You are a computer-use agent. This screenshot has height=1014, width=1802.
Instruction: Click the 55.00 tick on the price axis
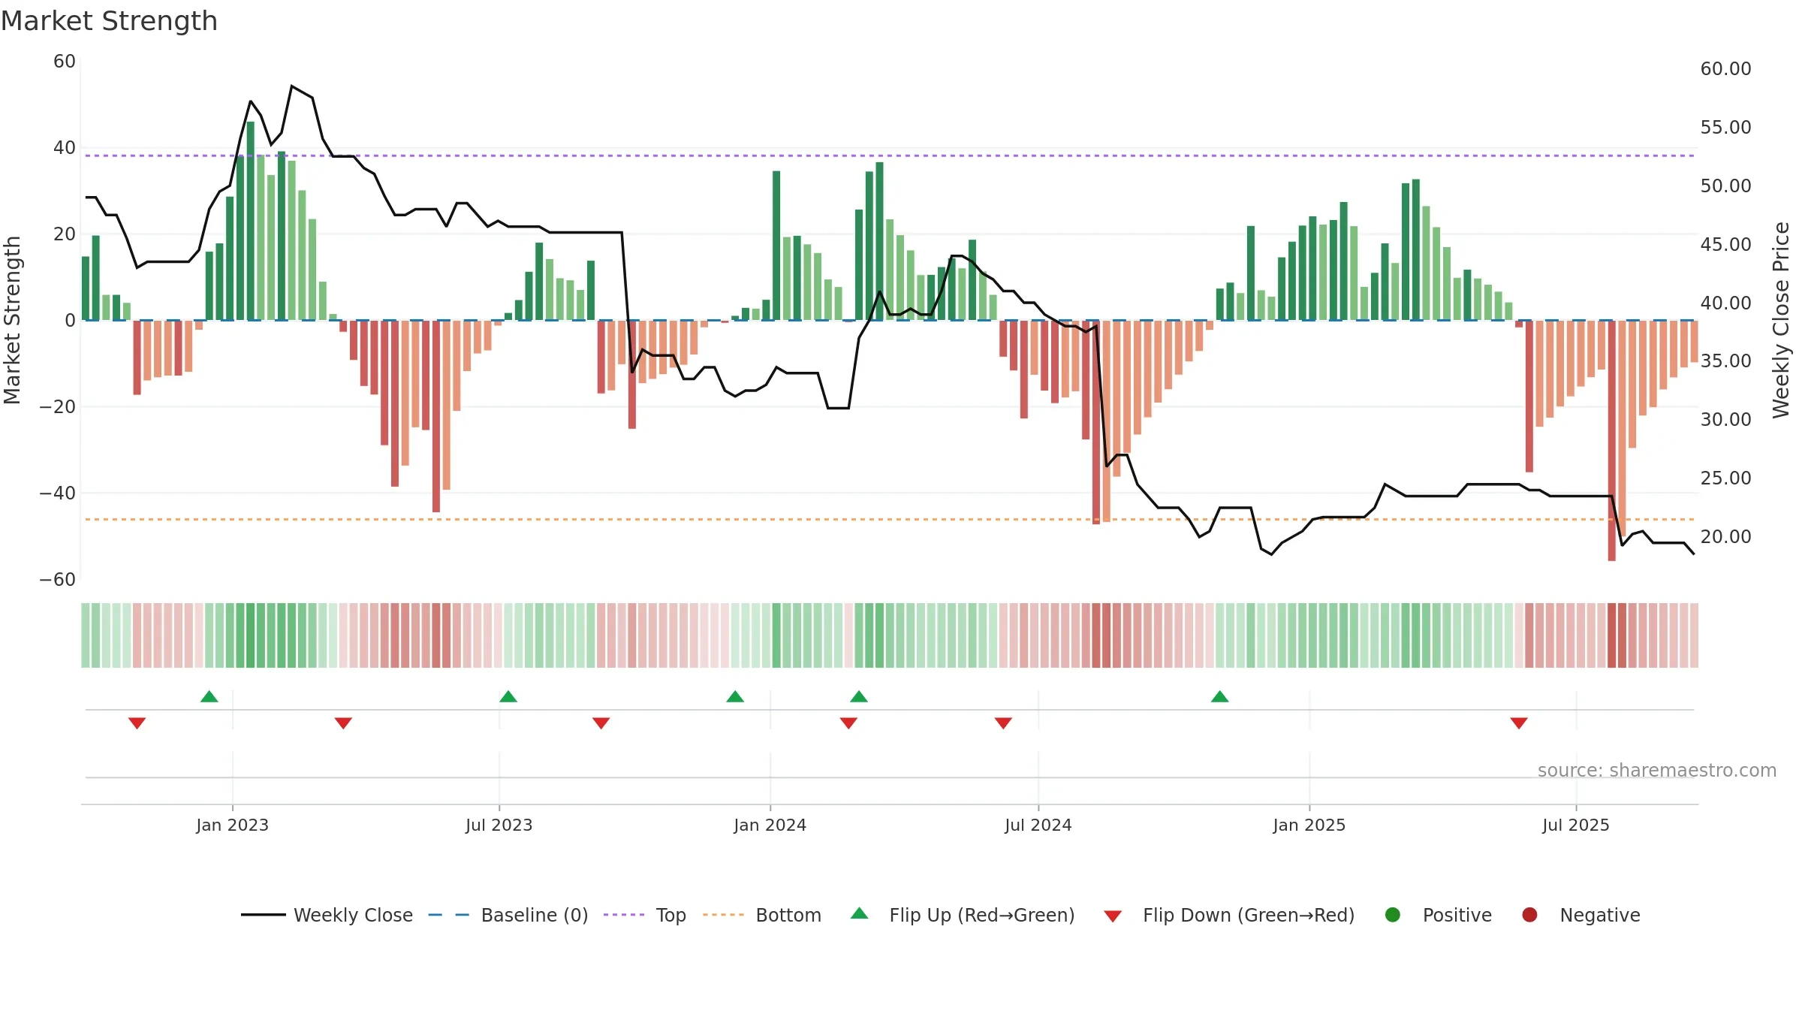click(x=1725, y=128)
